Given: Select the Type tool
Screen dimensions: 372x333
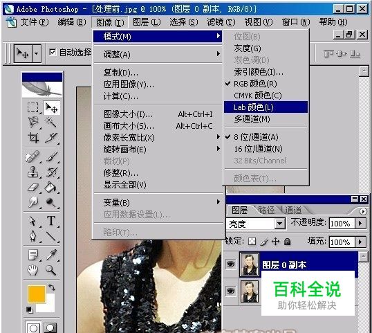Looking at the screenshot, I should [51, 221].
